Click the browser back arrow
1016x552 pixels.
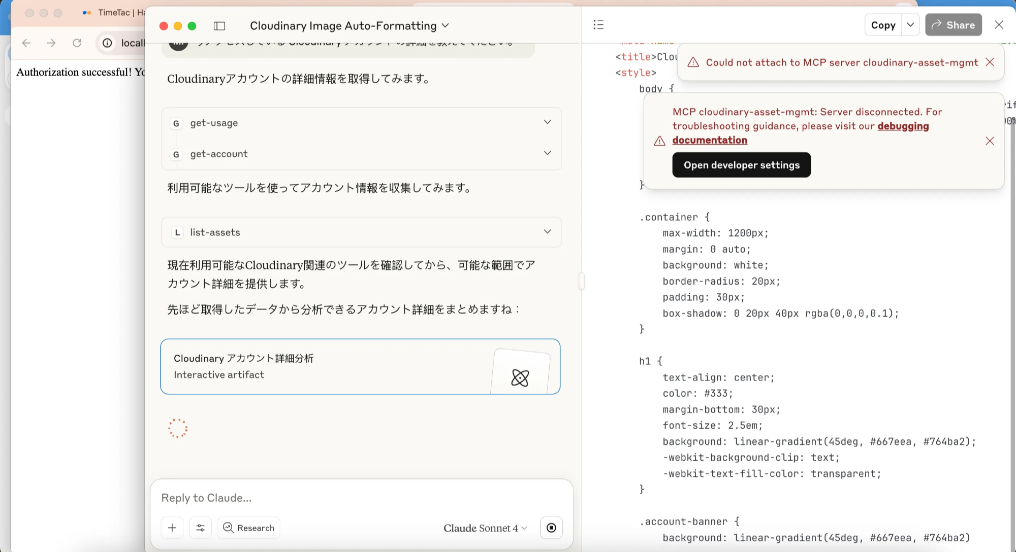[26, 43]
